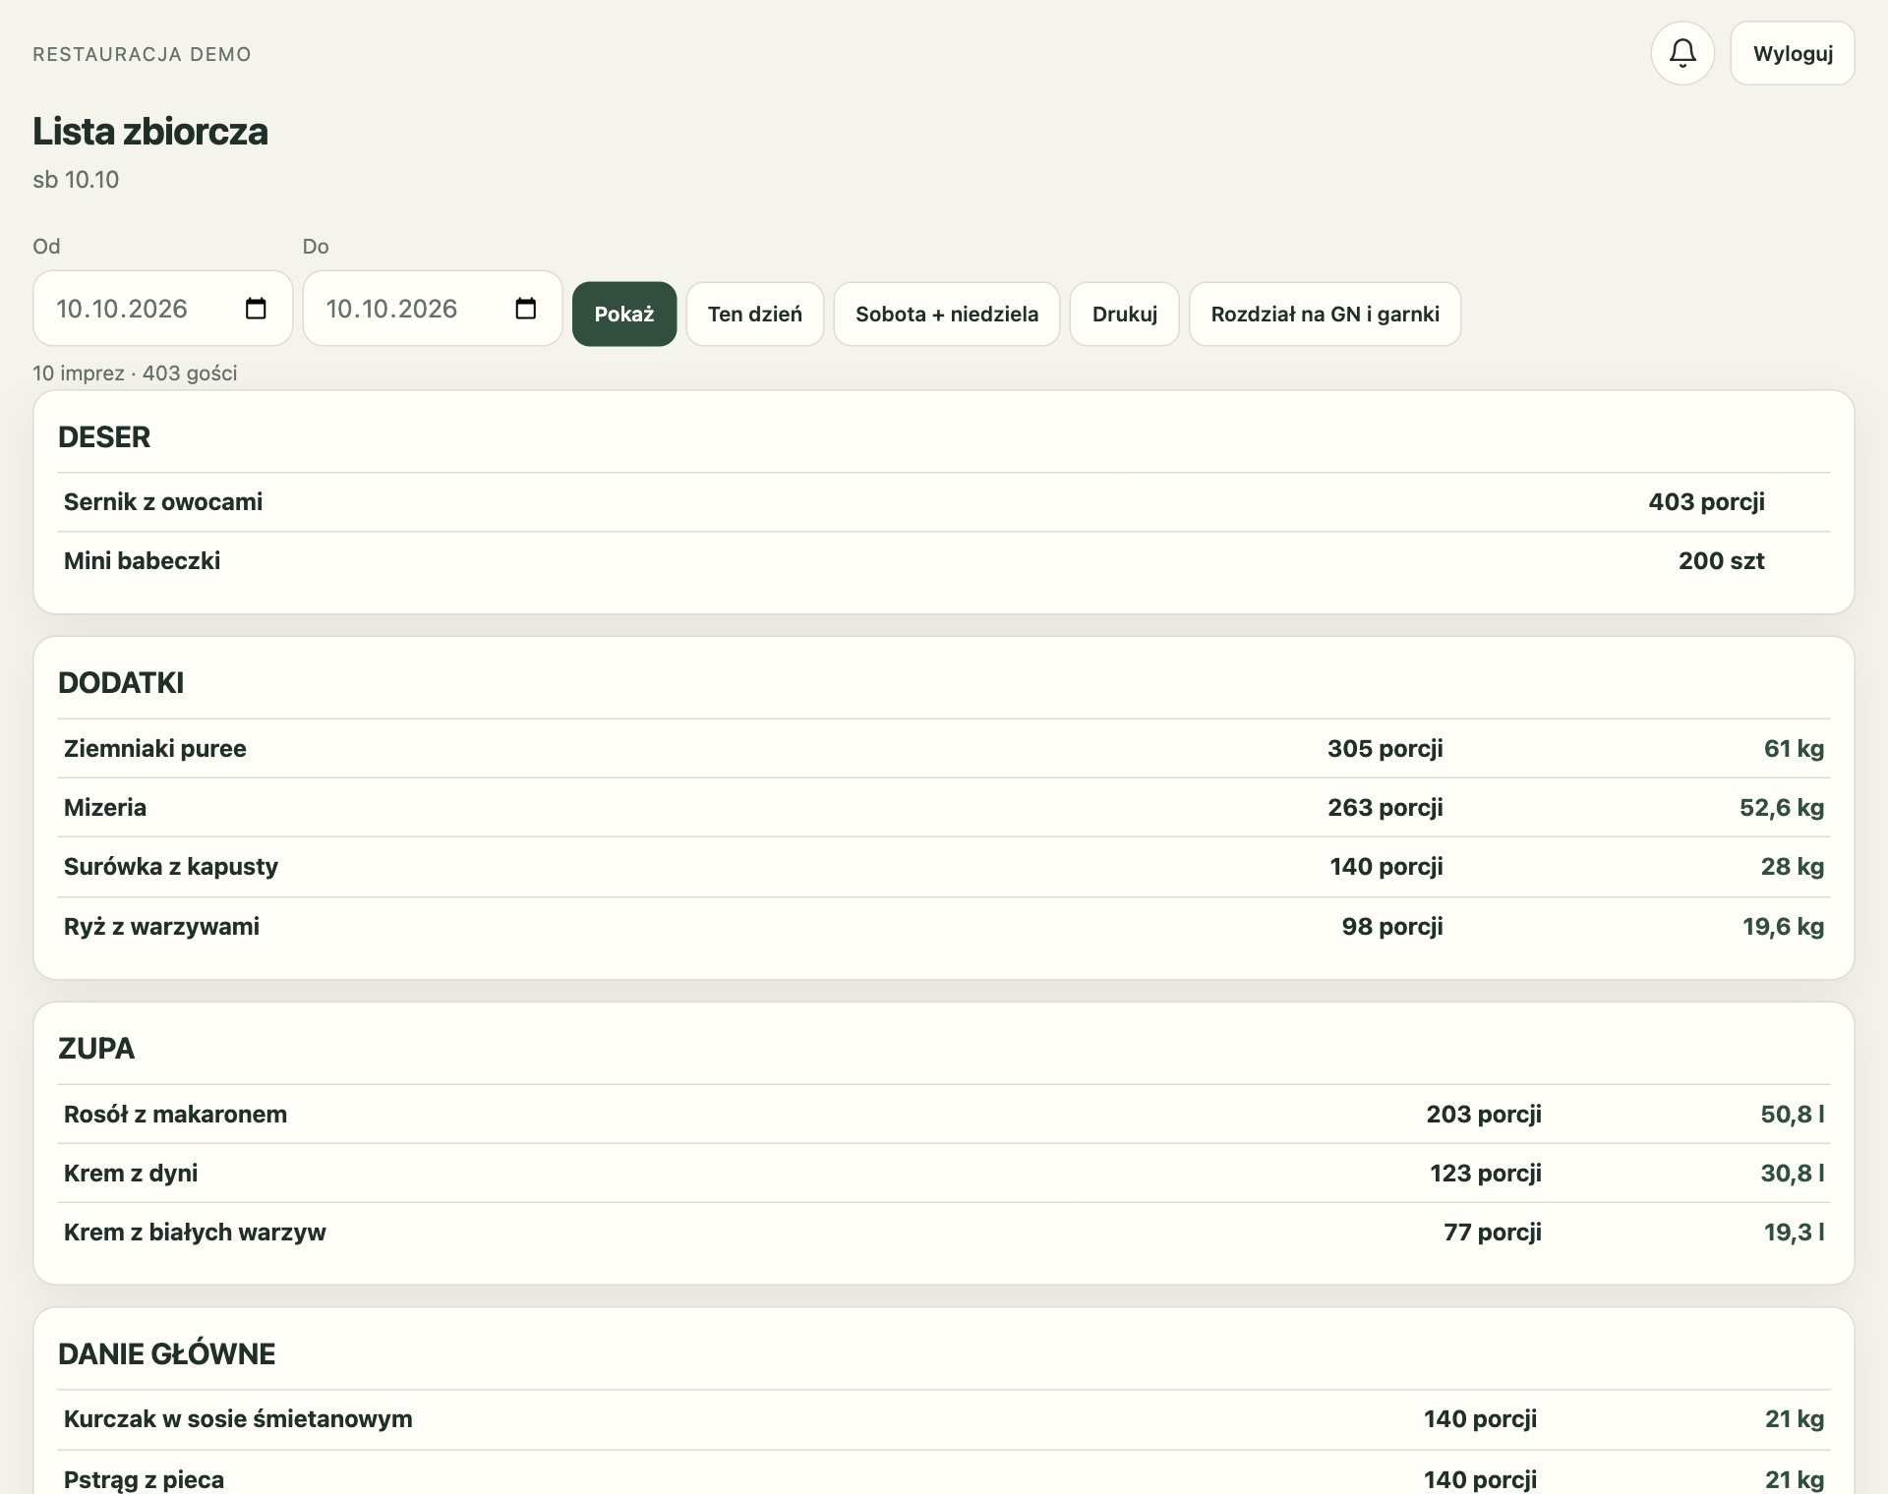This screenshot has height=1494, width=1888.
Task: Select Ziemniaki puree dish name
Action: click(x=155, y=749)
